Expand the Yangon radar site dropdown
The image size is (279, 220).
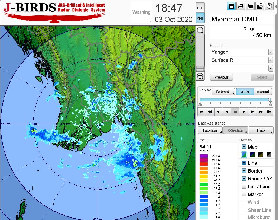point(271,52)
